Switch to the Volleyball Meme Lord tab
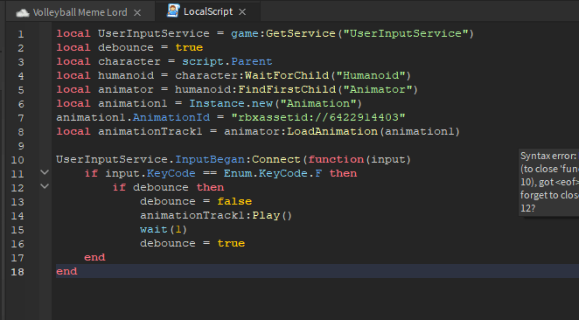 pyautogui.click(x=80, y=12)
